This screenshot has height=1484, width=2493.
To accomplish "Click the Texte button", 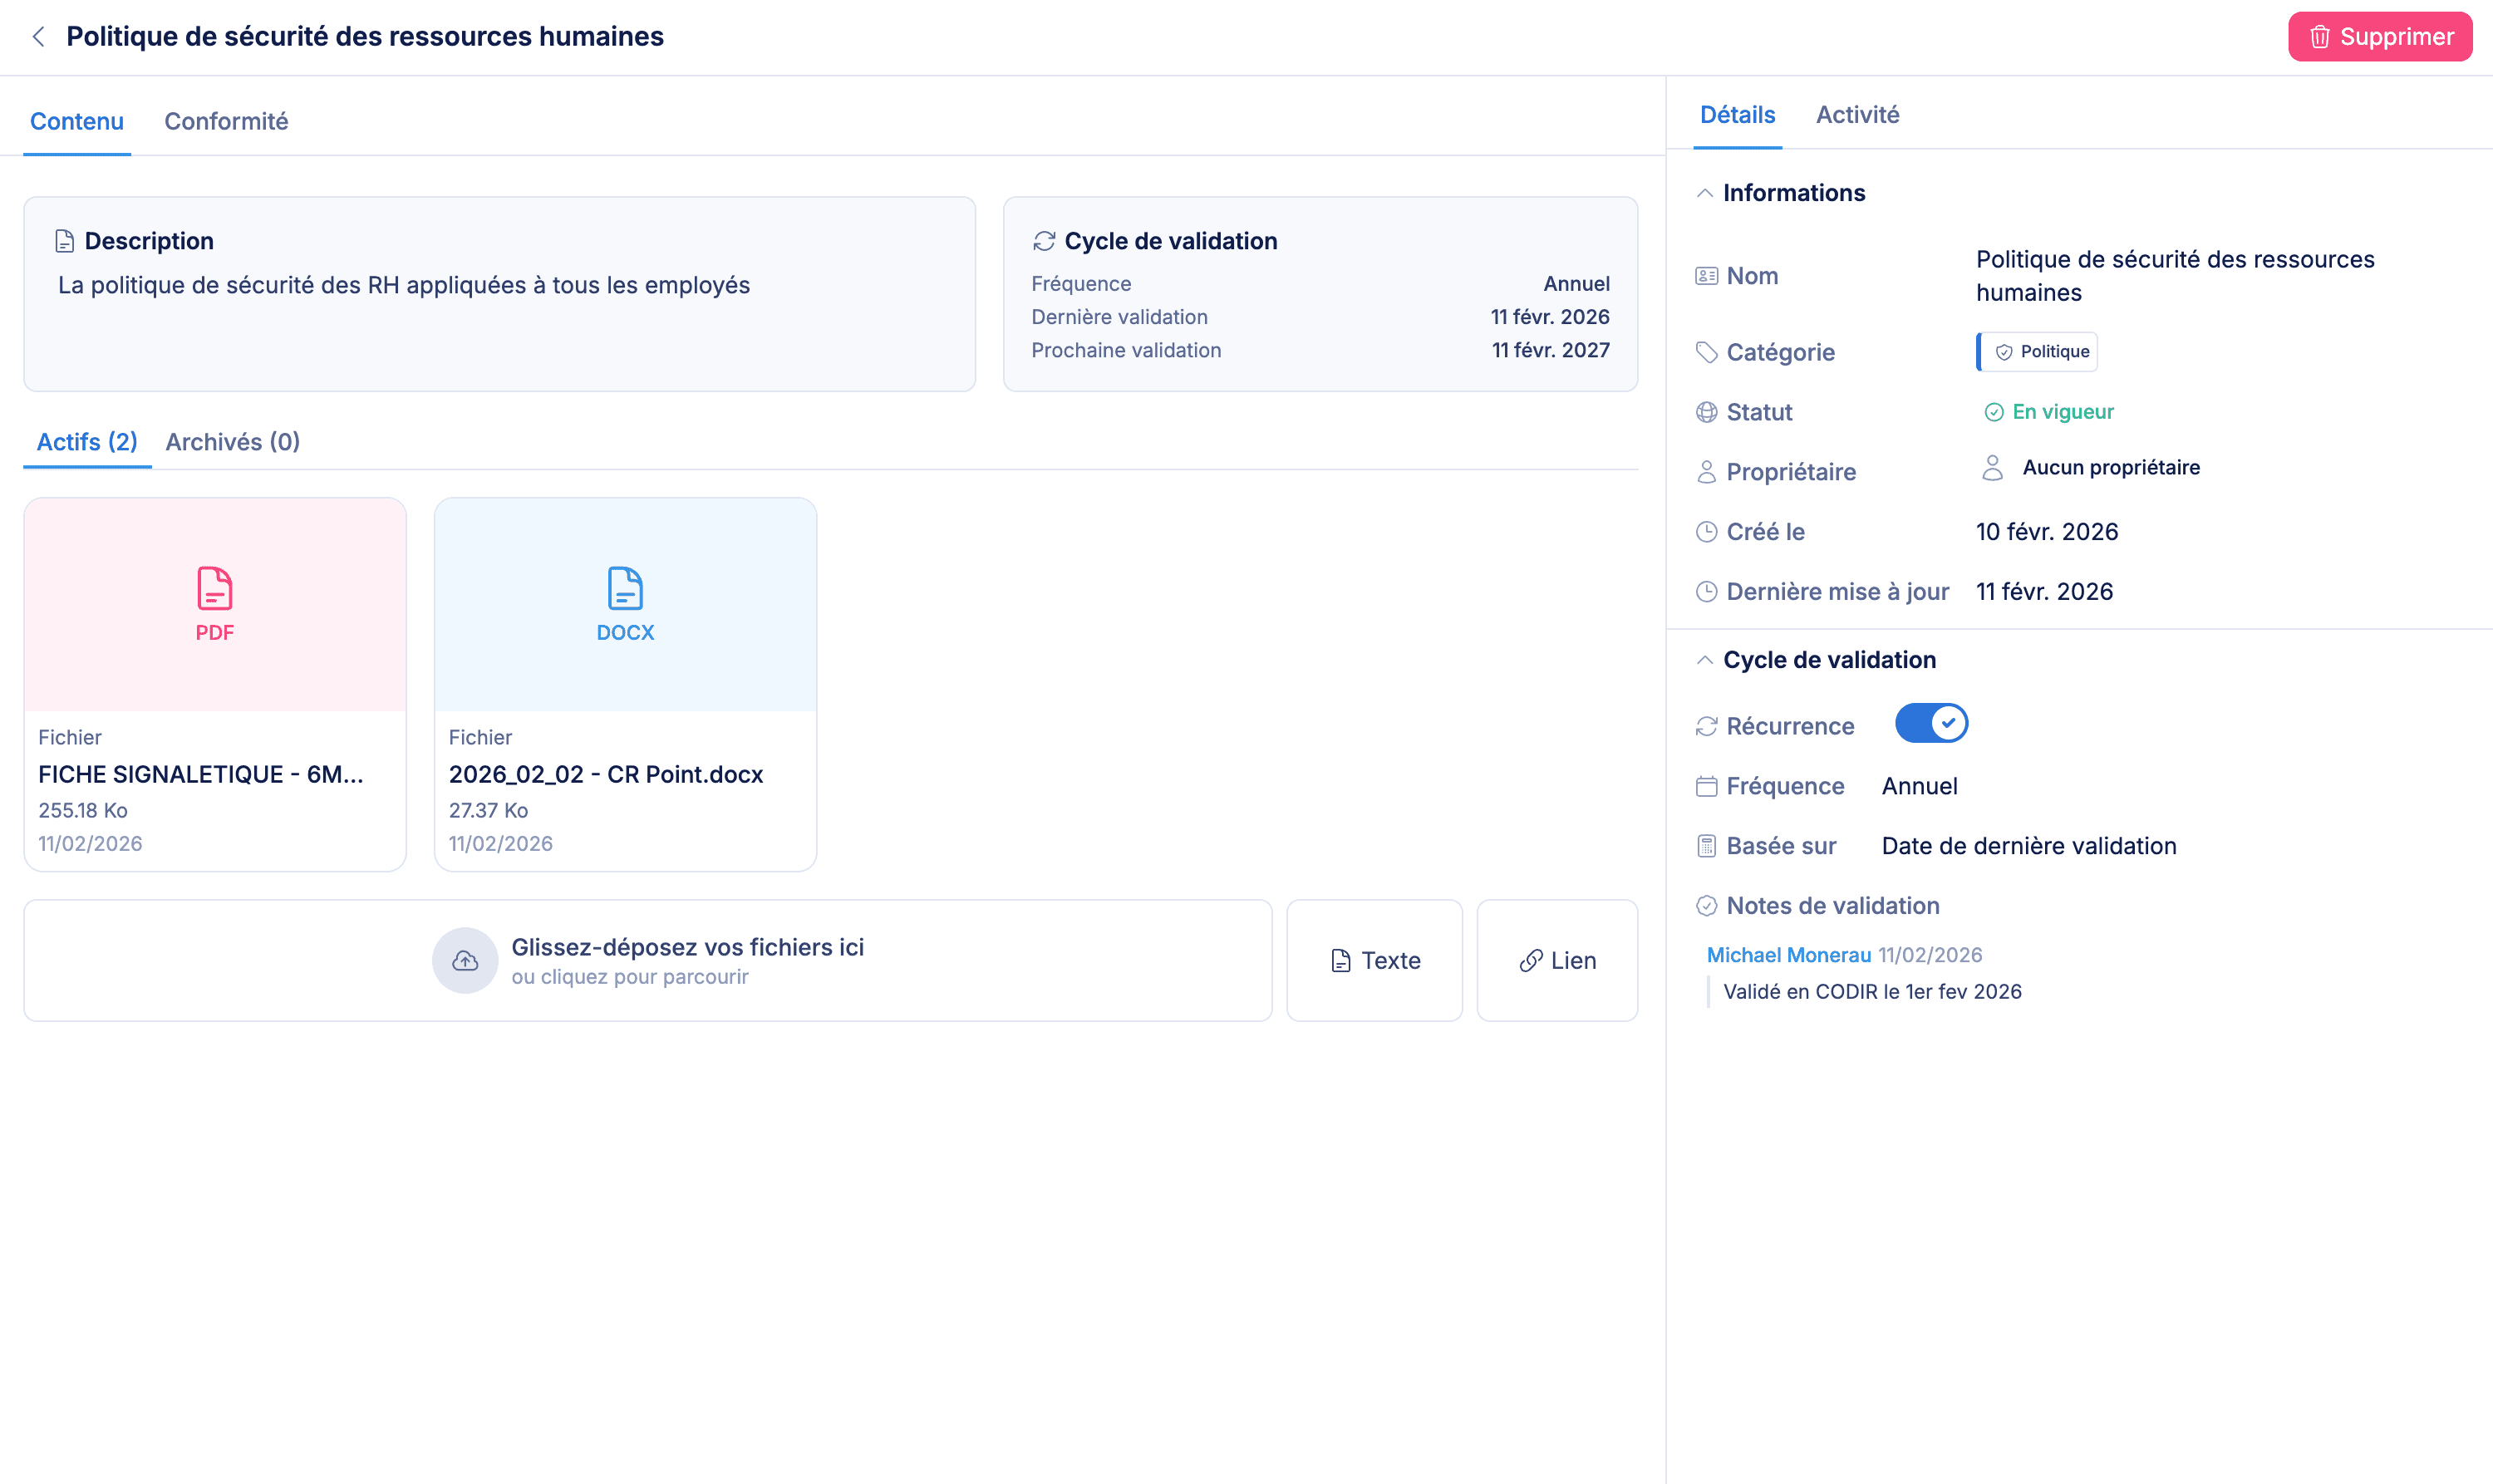I will point(1374,960).
